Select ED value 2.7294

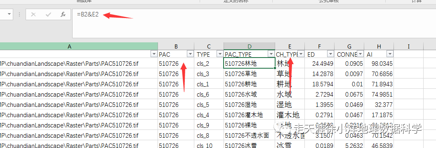(320, 94)
